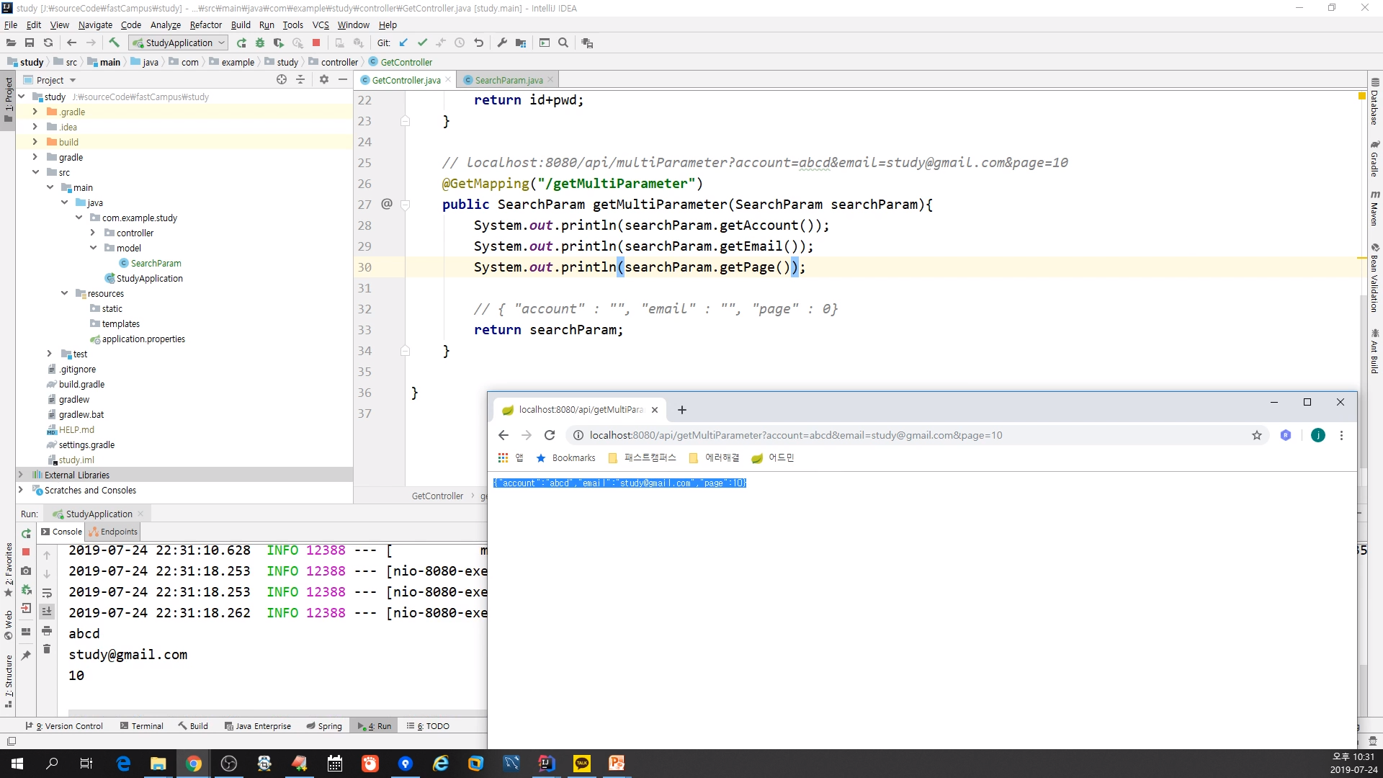Collapse the resources folder
This screenshot has height=778, width=1383.
pos(65,293)
